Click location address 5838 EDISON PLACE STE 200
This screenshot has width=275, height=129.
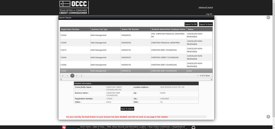point(172,87)
